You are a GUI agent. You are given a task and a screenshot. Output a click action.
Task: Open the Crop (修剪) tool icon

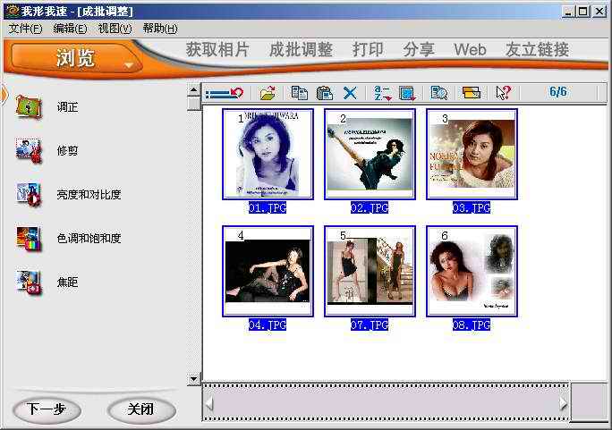tap(29, 150)
